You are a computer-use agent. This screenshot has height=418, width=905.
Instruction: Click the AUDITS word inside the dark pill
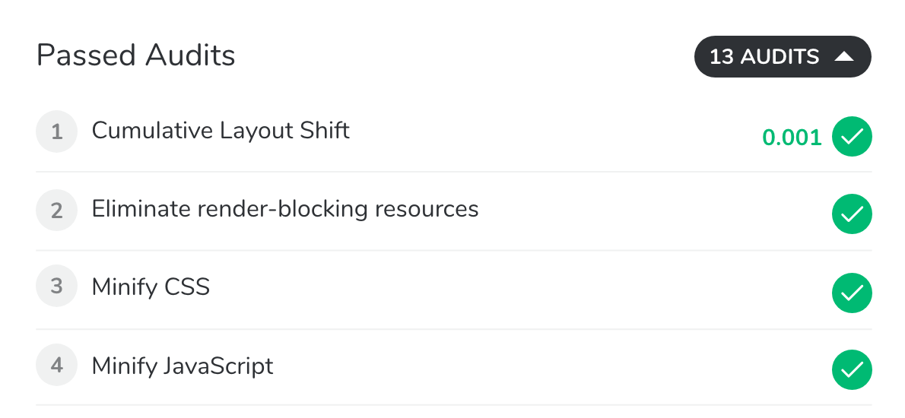coord(780,56)
